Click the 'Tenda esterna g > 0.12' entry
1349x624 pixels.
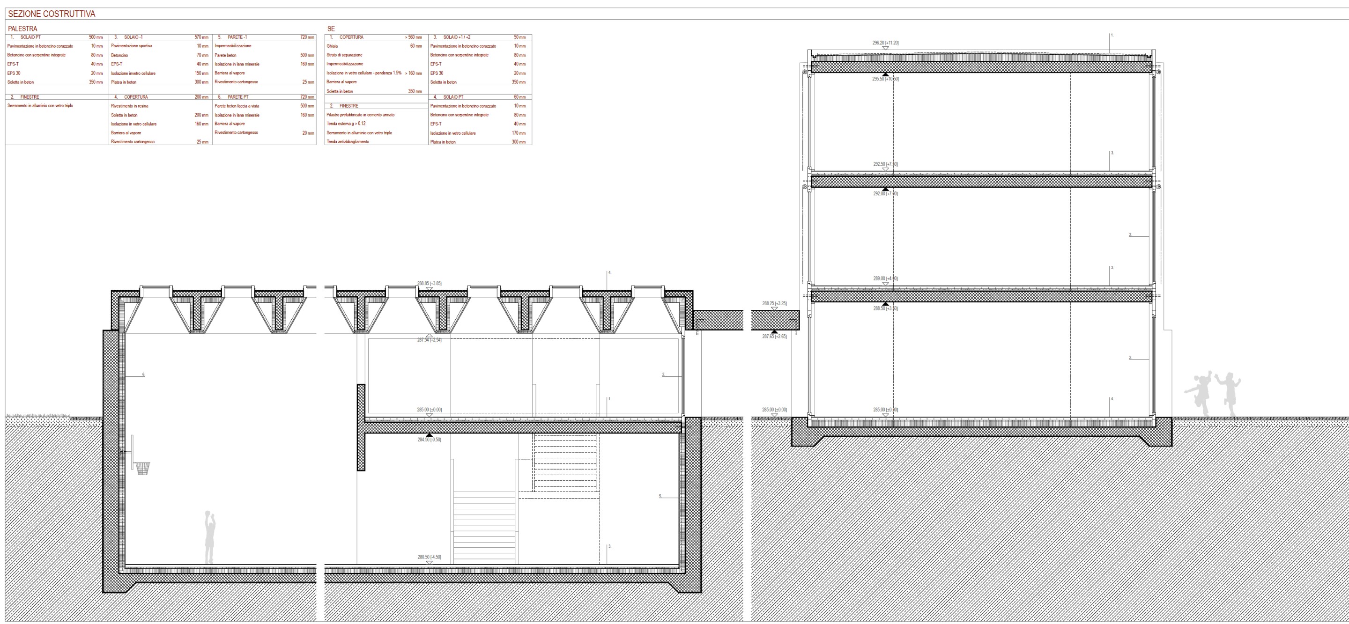[x=346, y=124]
